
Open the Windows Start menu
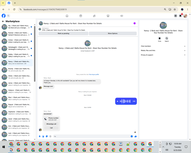[3, 147]
